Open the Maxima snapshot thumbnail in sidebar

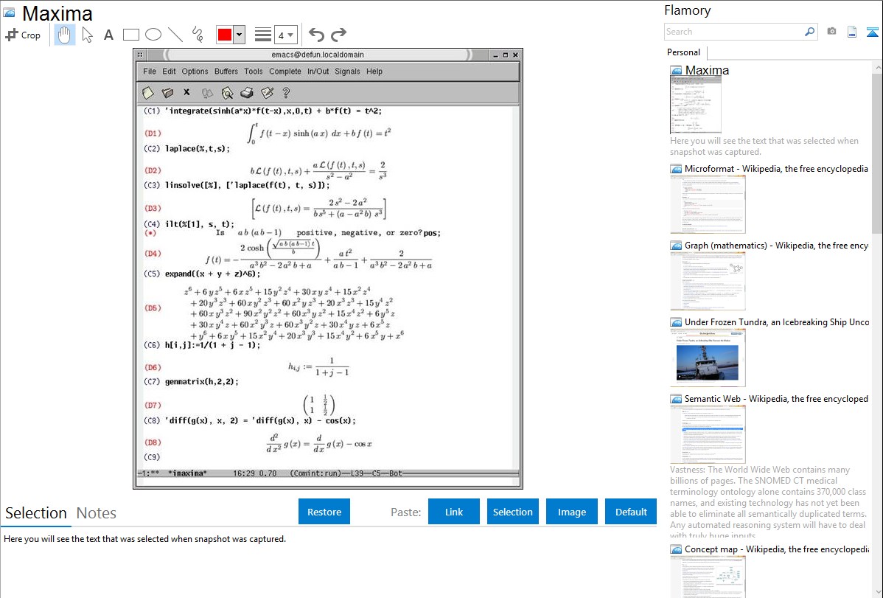[x=696, y=105]
